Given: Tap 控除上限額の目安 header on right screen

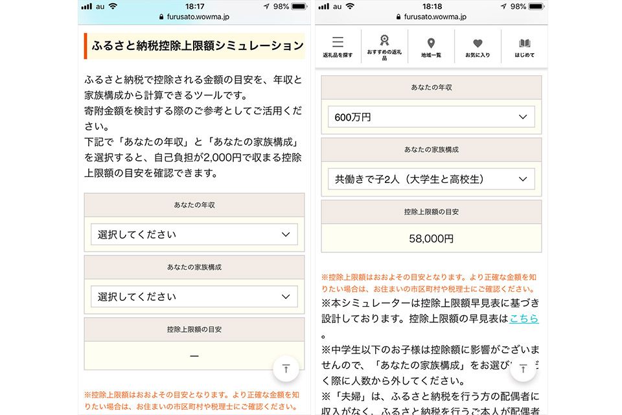Looking at the screenshot, I should 432,211.
